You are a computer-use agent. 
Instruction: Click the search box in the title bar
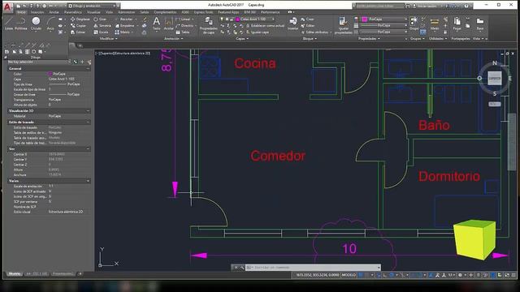tap(379, 6)
